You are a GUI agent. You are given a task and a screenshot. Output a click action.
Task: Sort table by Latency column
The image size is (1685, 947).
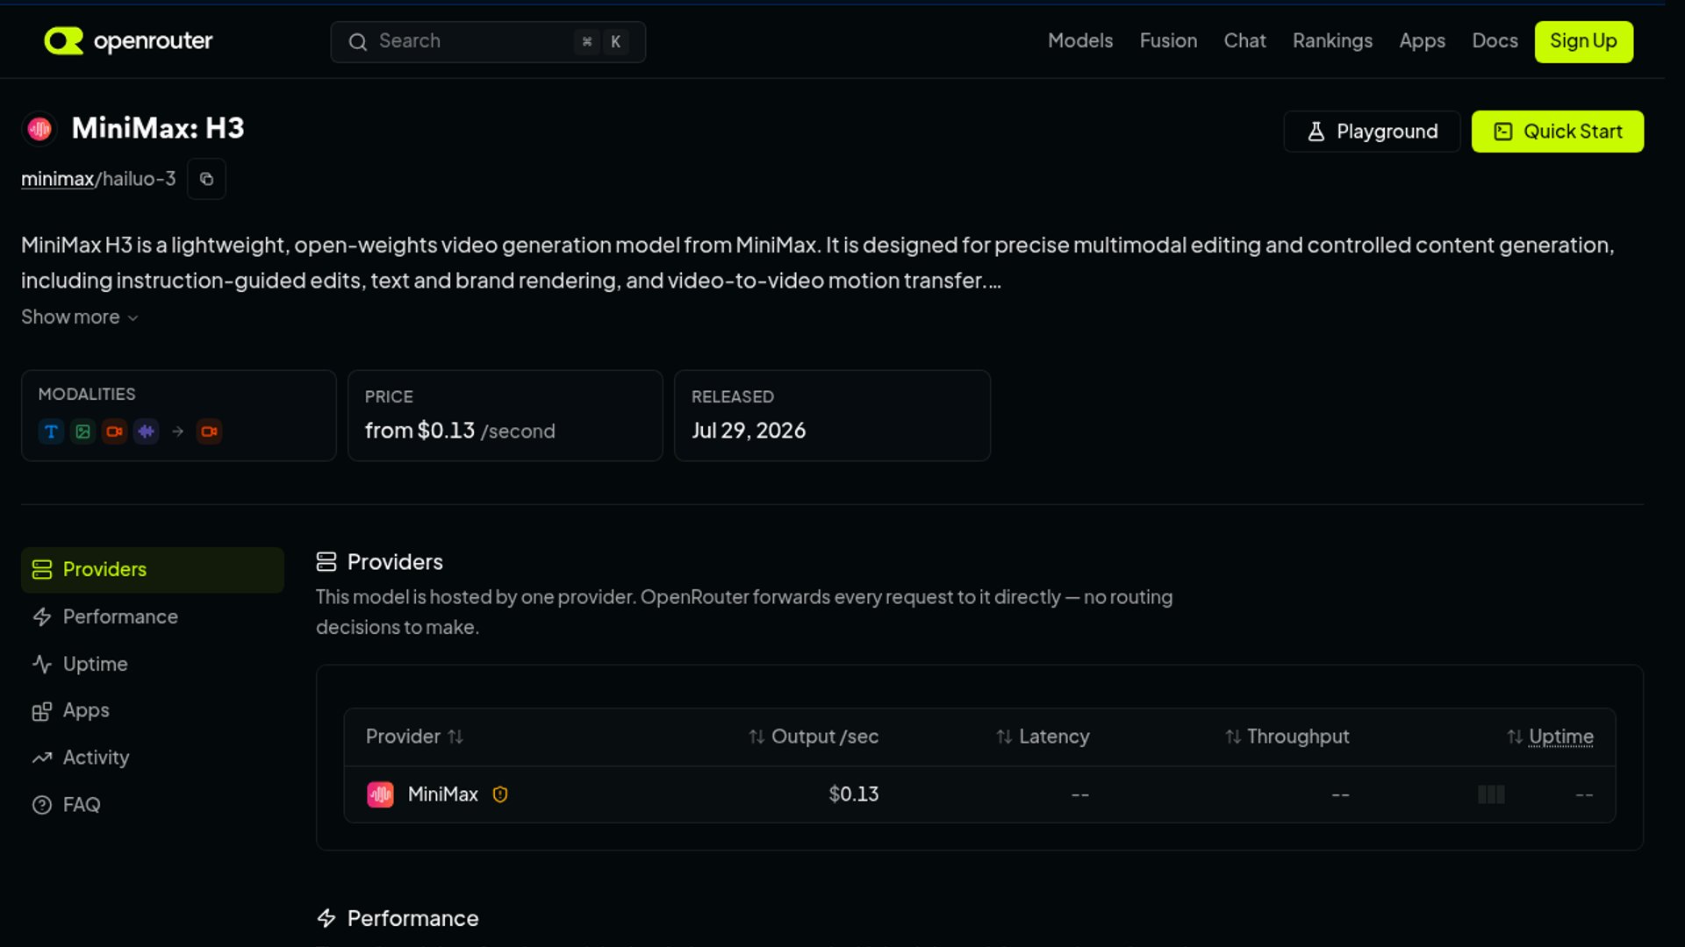pyautogui.click(x=1043, y=737)
